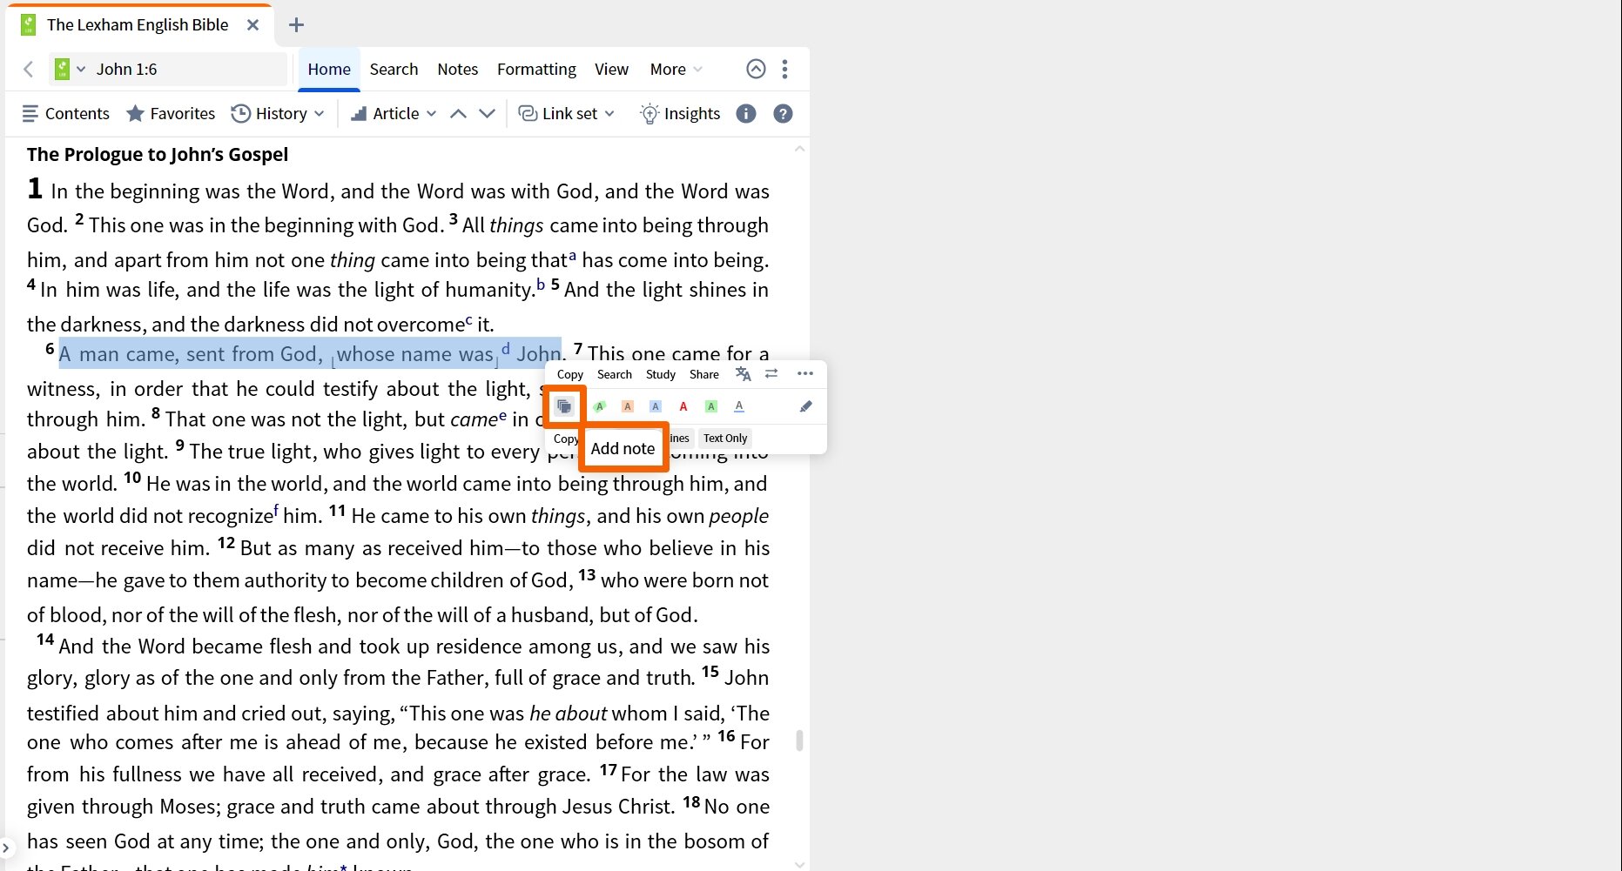The width and height of the screenshot is (1622, 871).
Task: Click scroll up arrow of text pane
Action: tap(799, 149)
